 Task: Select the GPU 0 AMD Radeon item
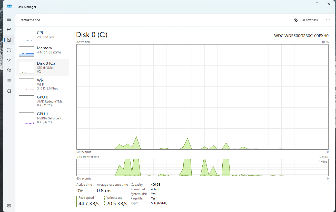click(x=43, y=101)
